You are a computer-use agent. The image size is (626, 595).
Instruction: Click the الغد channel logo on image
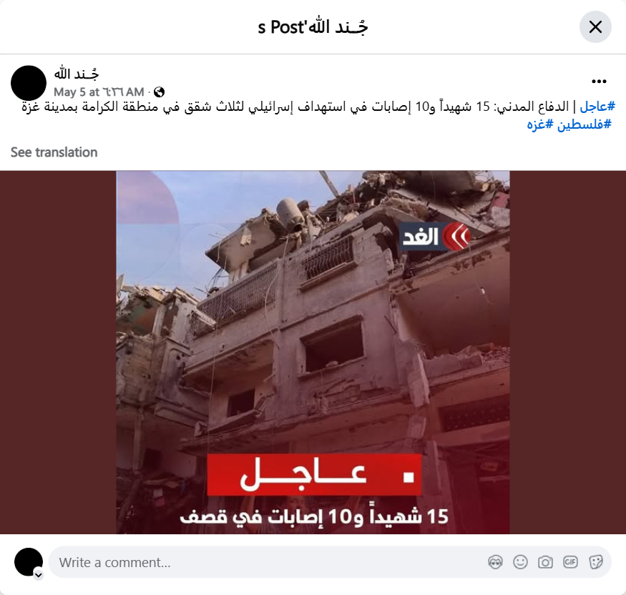pyautogui.click(x=435, y=237)
